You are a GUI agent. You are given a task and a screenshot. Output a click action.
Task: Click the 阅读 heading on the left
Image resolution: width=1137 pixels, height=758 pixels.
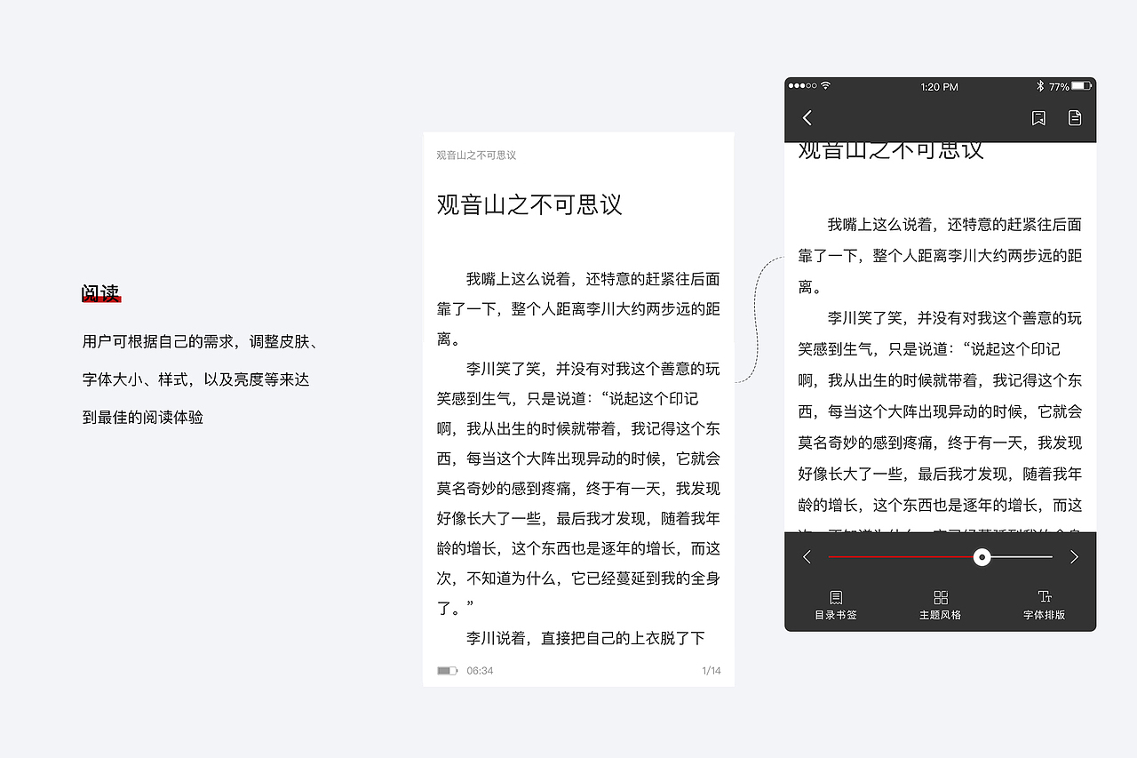pos(101,293)
